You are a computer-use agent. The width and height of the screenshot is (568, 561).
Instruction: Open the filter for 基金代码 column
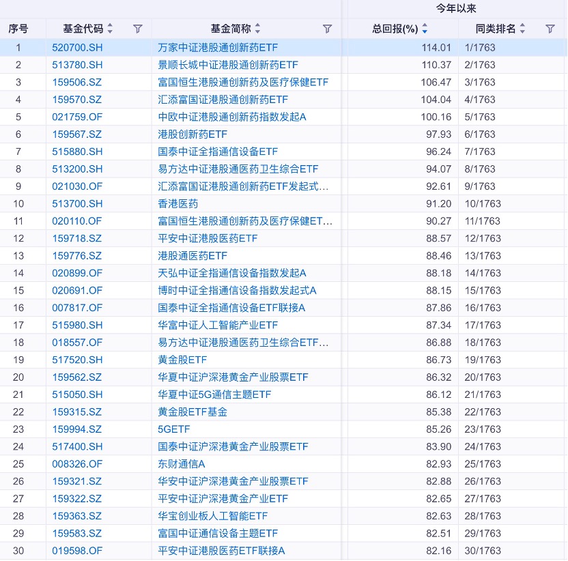point(138,29)
